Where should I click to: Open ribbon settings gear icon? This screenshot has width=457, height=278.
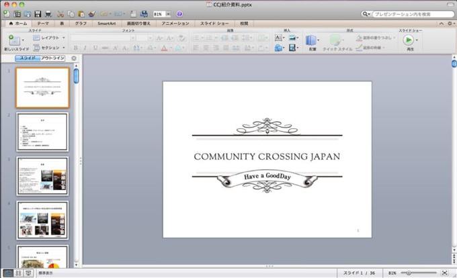click(450, 24)
